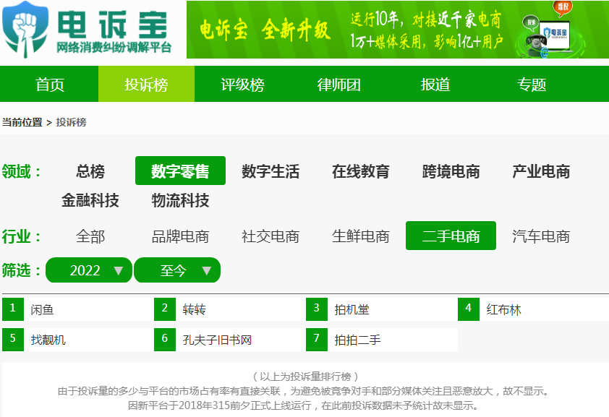Open the 2022 year dropdown

point(89,270)
